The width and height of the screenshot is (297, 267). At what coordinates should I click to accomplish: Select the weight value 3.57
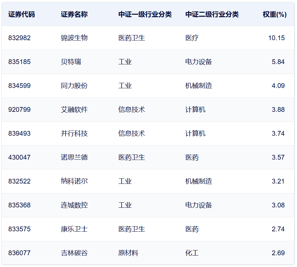pyautogui.click(x=278, y=157)
